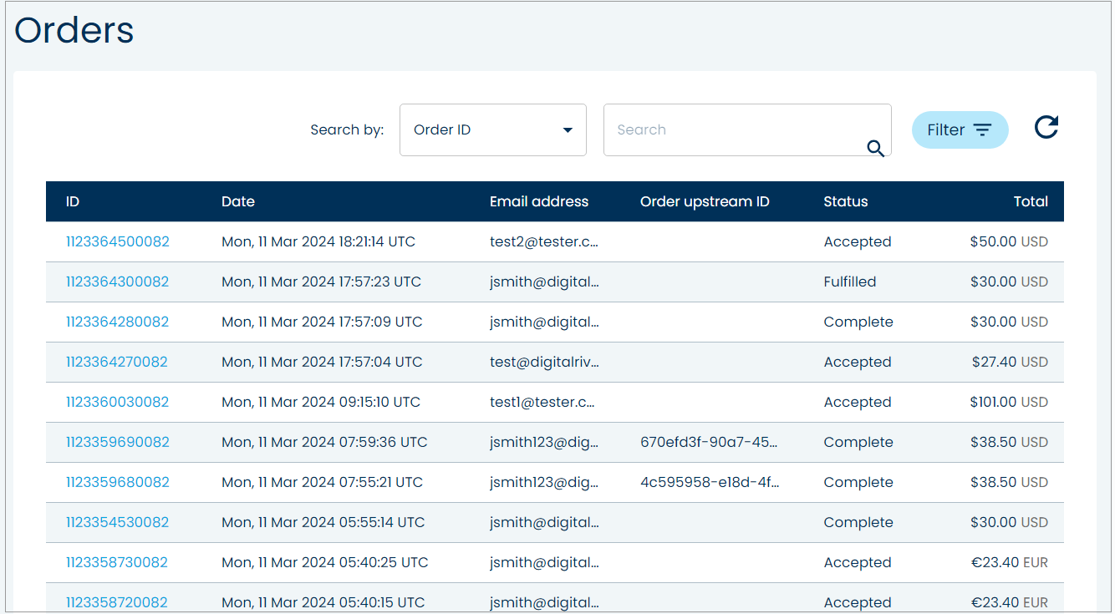The image size is (1115, 614).
Task: Click the Order upstream ID column header
Action: [705, 202]
